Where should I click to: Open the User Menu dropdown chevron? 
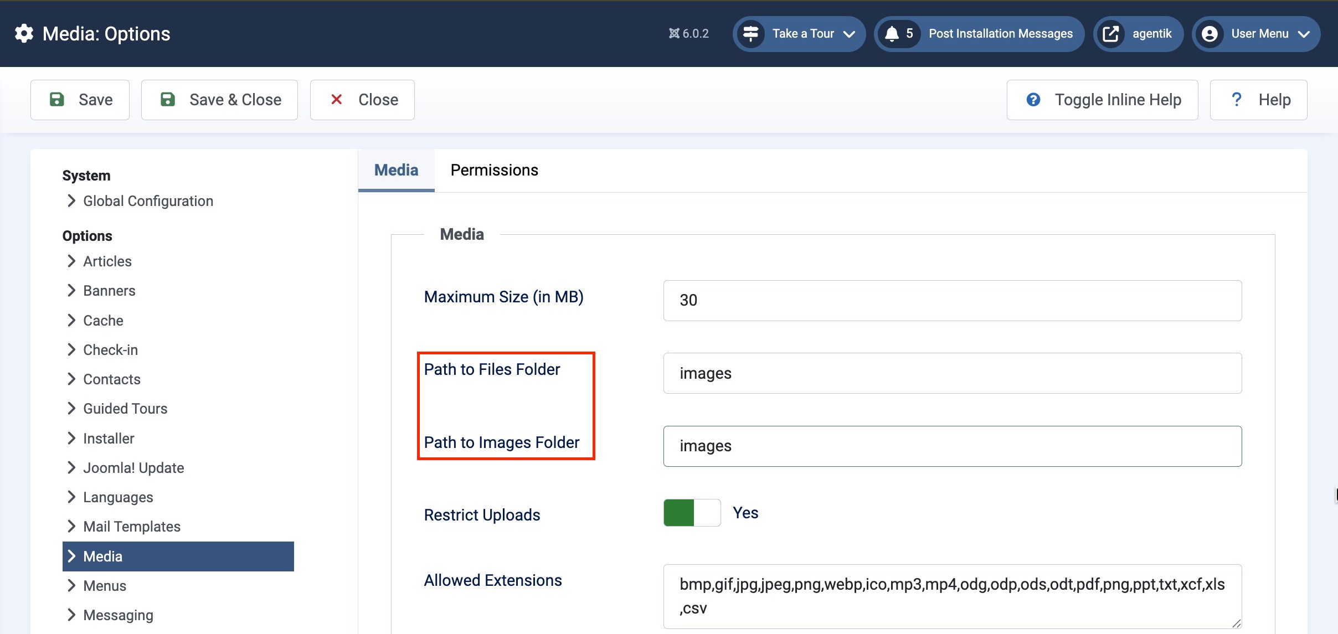pyautogui.click(x=1304, y=34)
